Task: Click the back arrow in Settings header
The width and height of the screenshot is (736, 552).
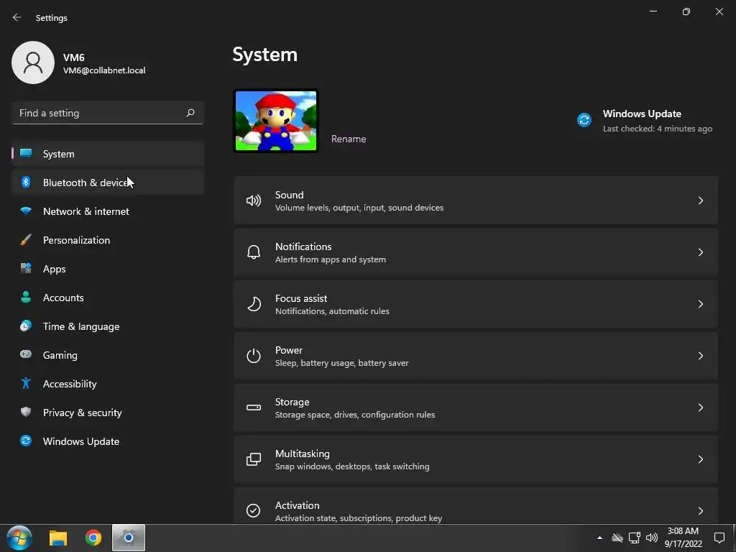Action: 17,17
